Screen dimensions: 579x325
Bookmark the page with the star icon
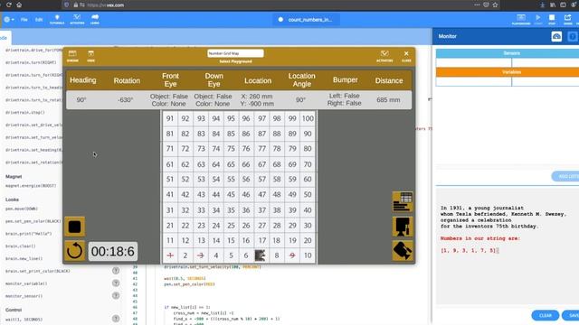[495, 5]
